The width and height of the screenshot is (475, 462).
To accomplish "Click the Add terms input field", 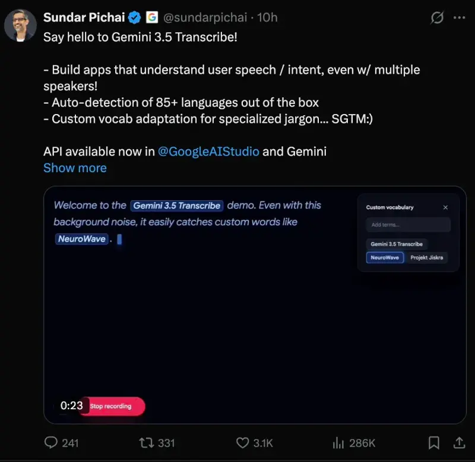I will click(408, 225).
